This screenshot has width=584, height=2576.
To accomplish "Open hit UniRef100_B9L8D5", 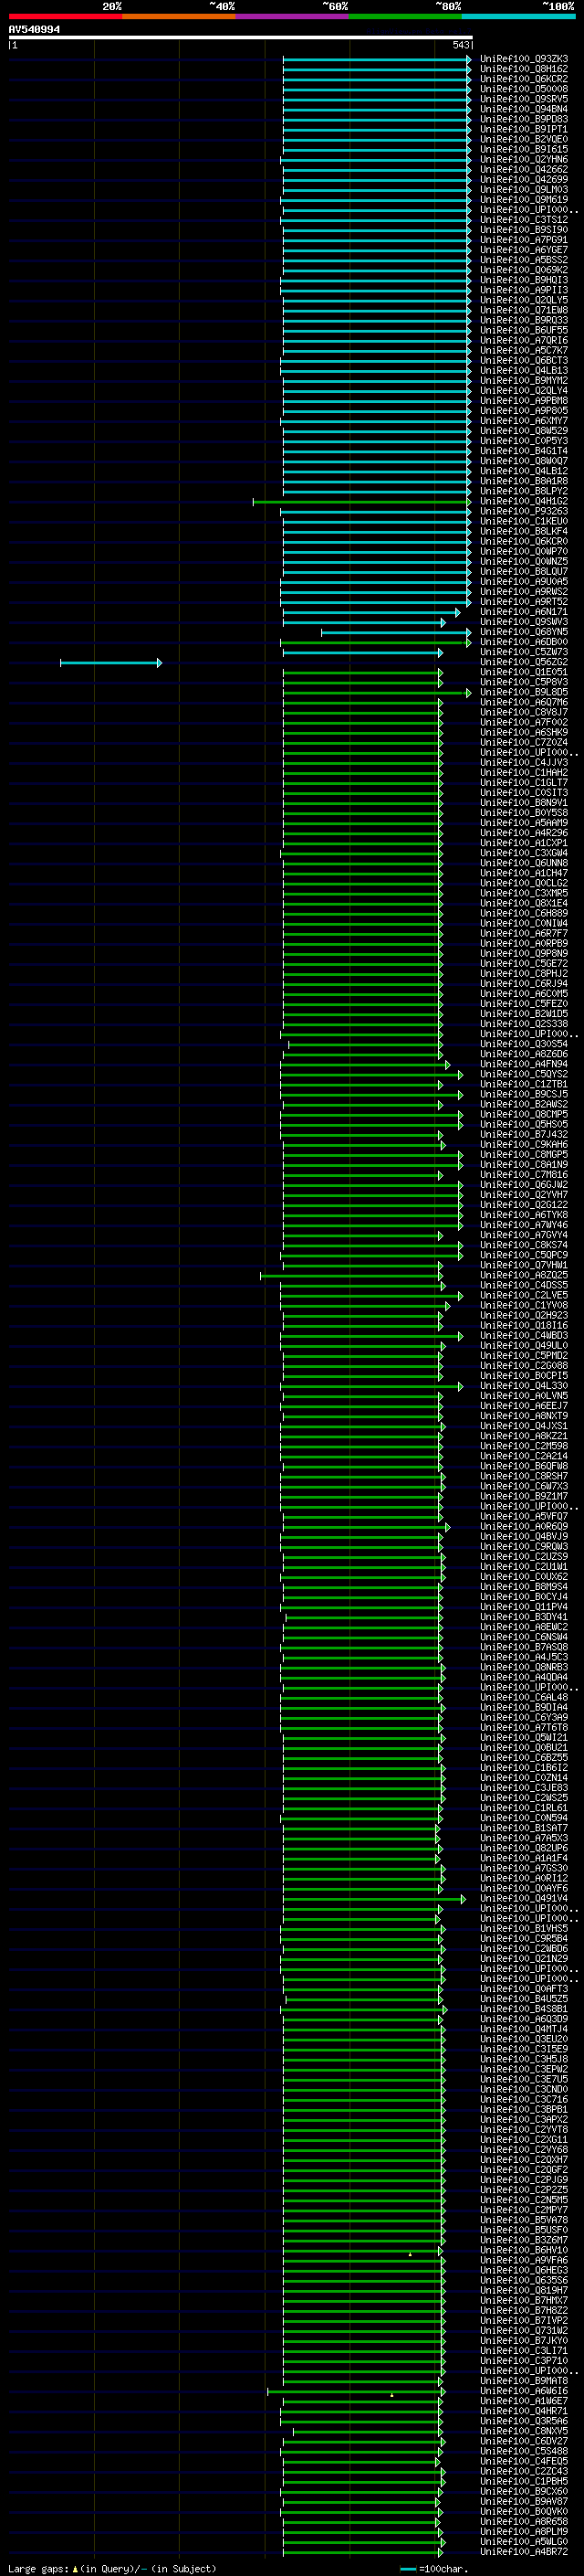I will [x=523, y=692].
